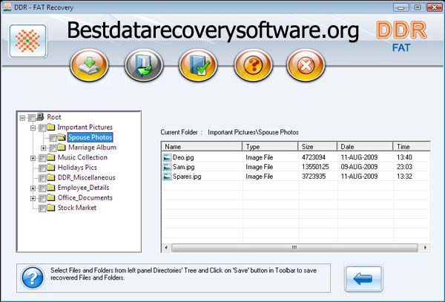
Task: Sort files by the Date column header
Action: click(x=365, y=146)
